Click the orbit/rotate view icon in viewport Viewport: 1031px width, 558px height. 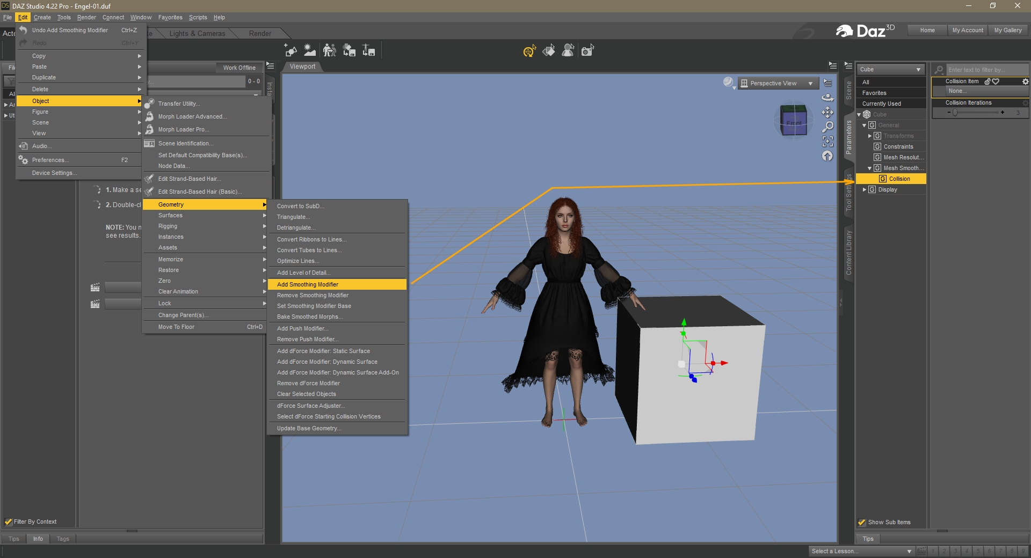[x=827, y=98]
